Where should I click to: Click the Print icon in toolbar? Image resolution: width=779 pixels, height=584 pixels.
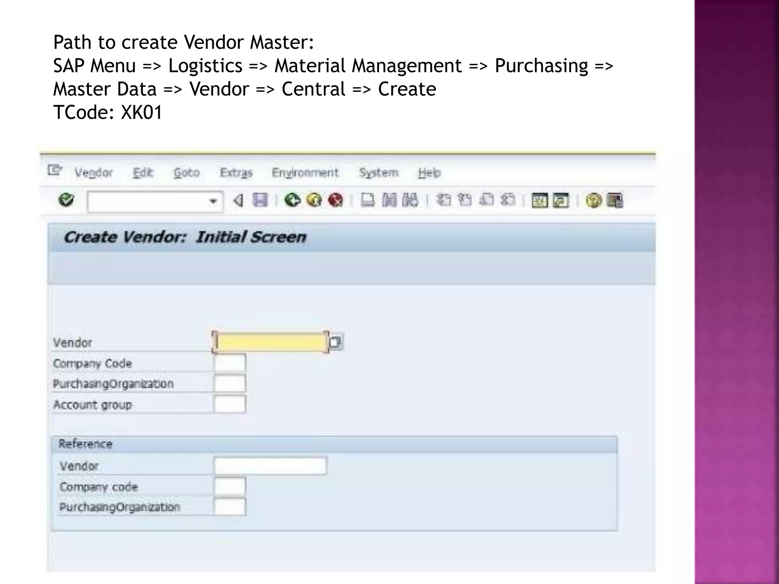(367, 200)
